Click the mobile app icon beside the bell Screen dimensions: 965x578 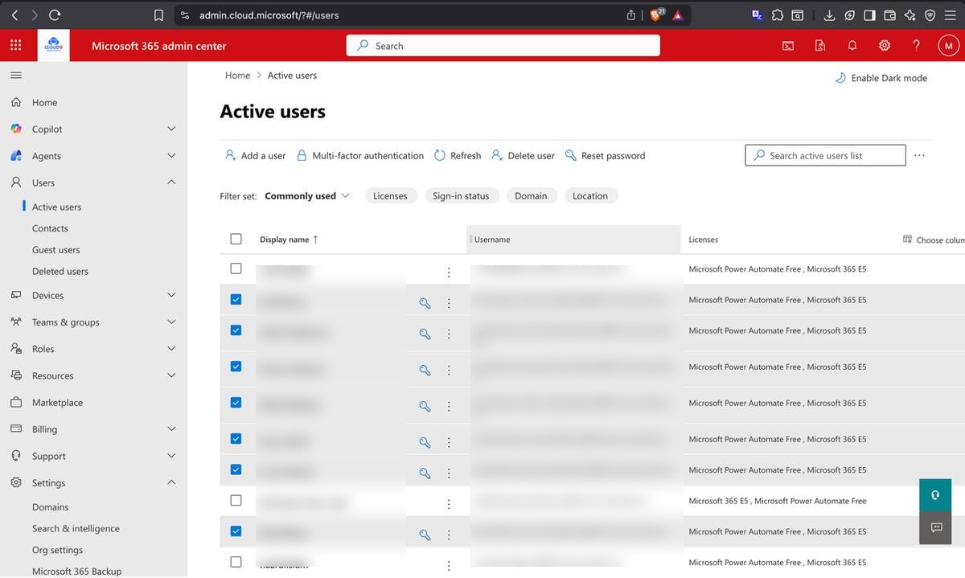820,46
